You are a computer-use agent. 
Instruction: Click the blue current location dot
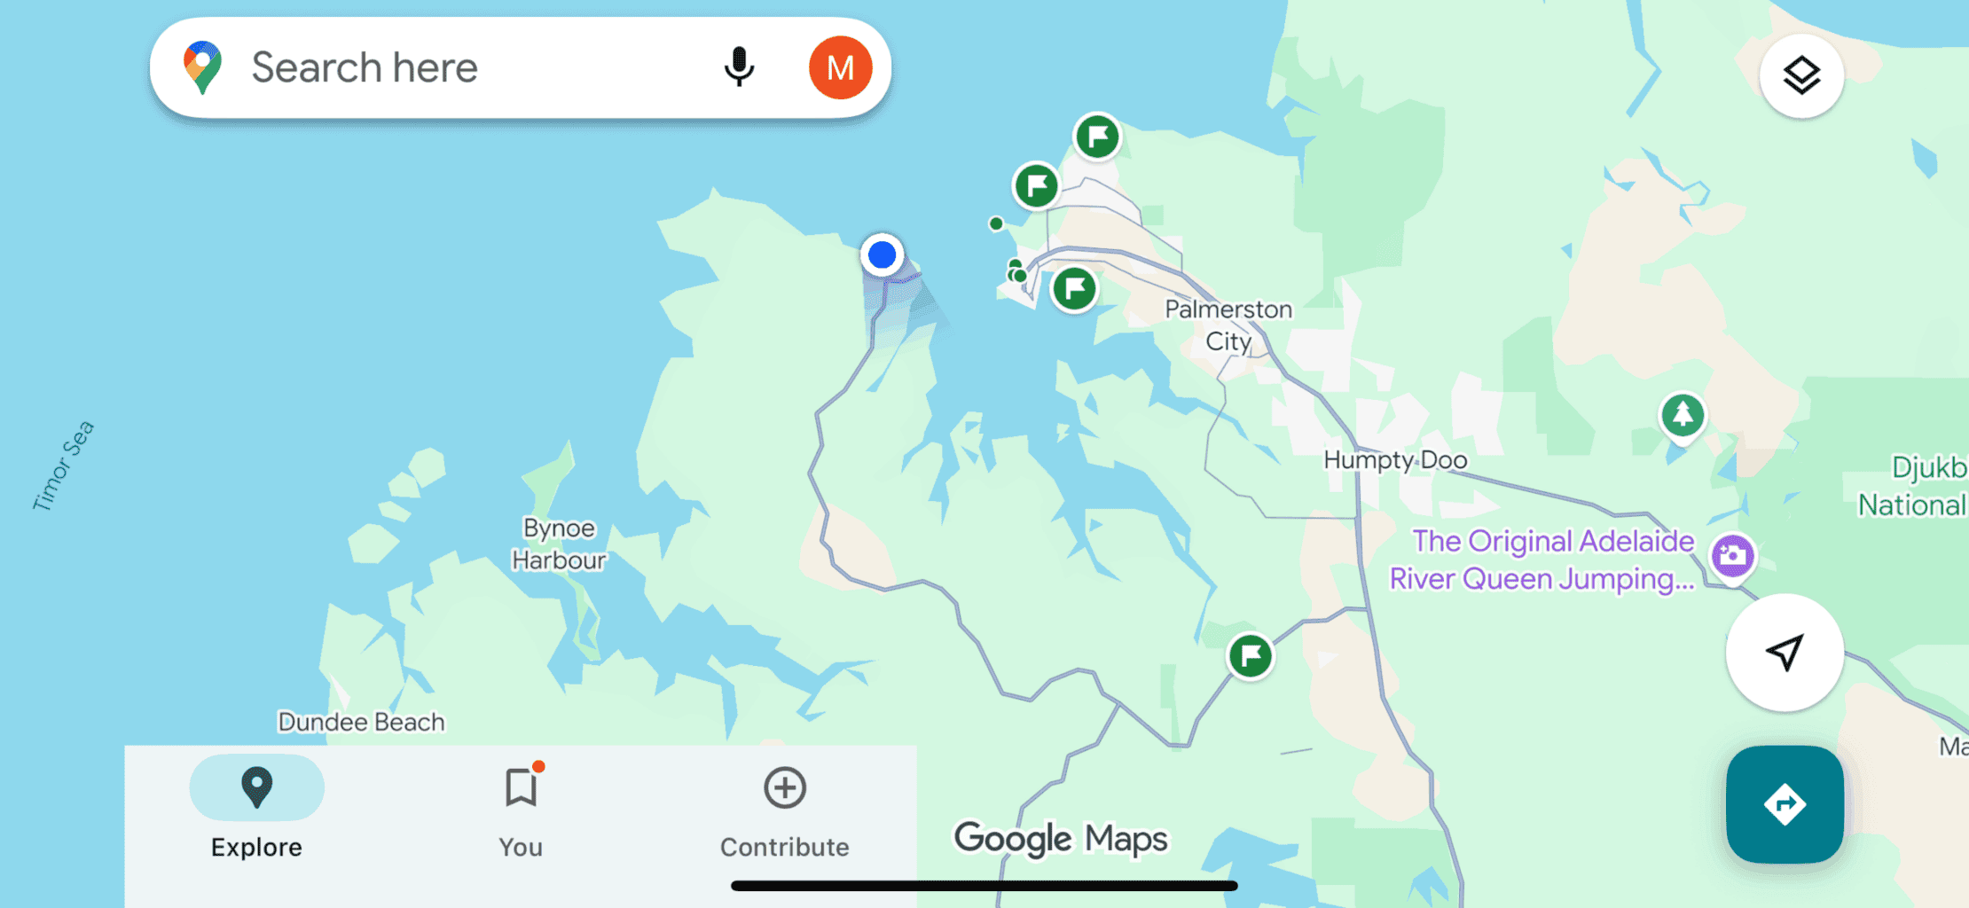pyautogui.click(x=882, y=255)
